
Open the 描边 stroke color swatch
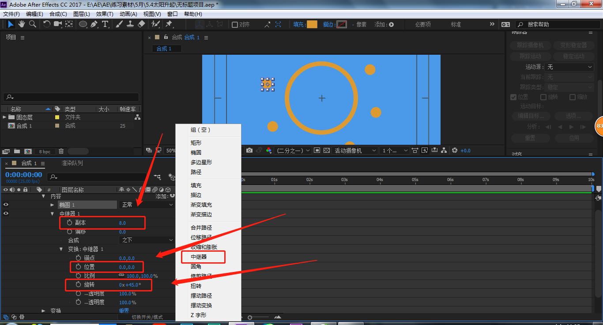[342, 25]
